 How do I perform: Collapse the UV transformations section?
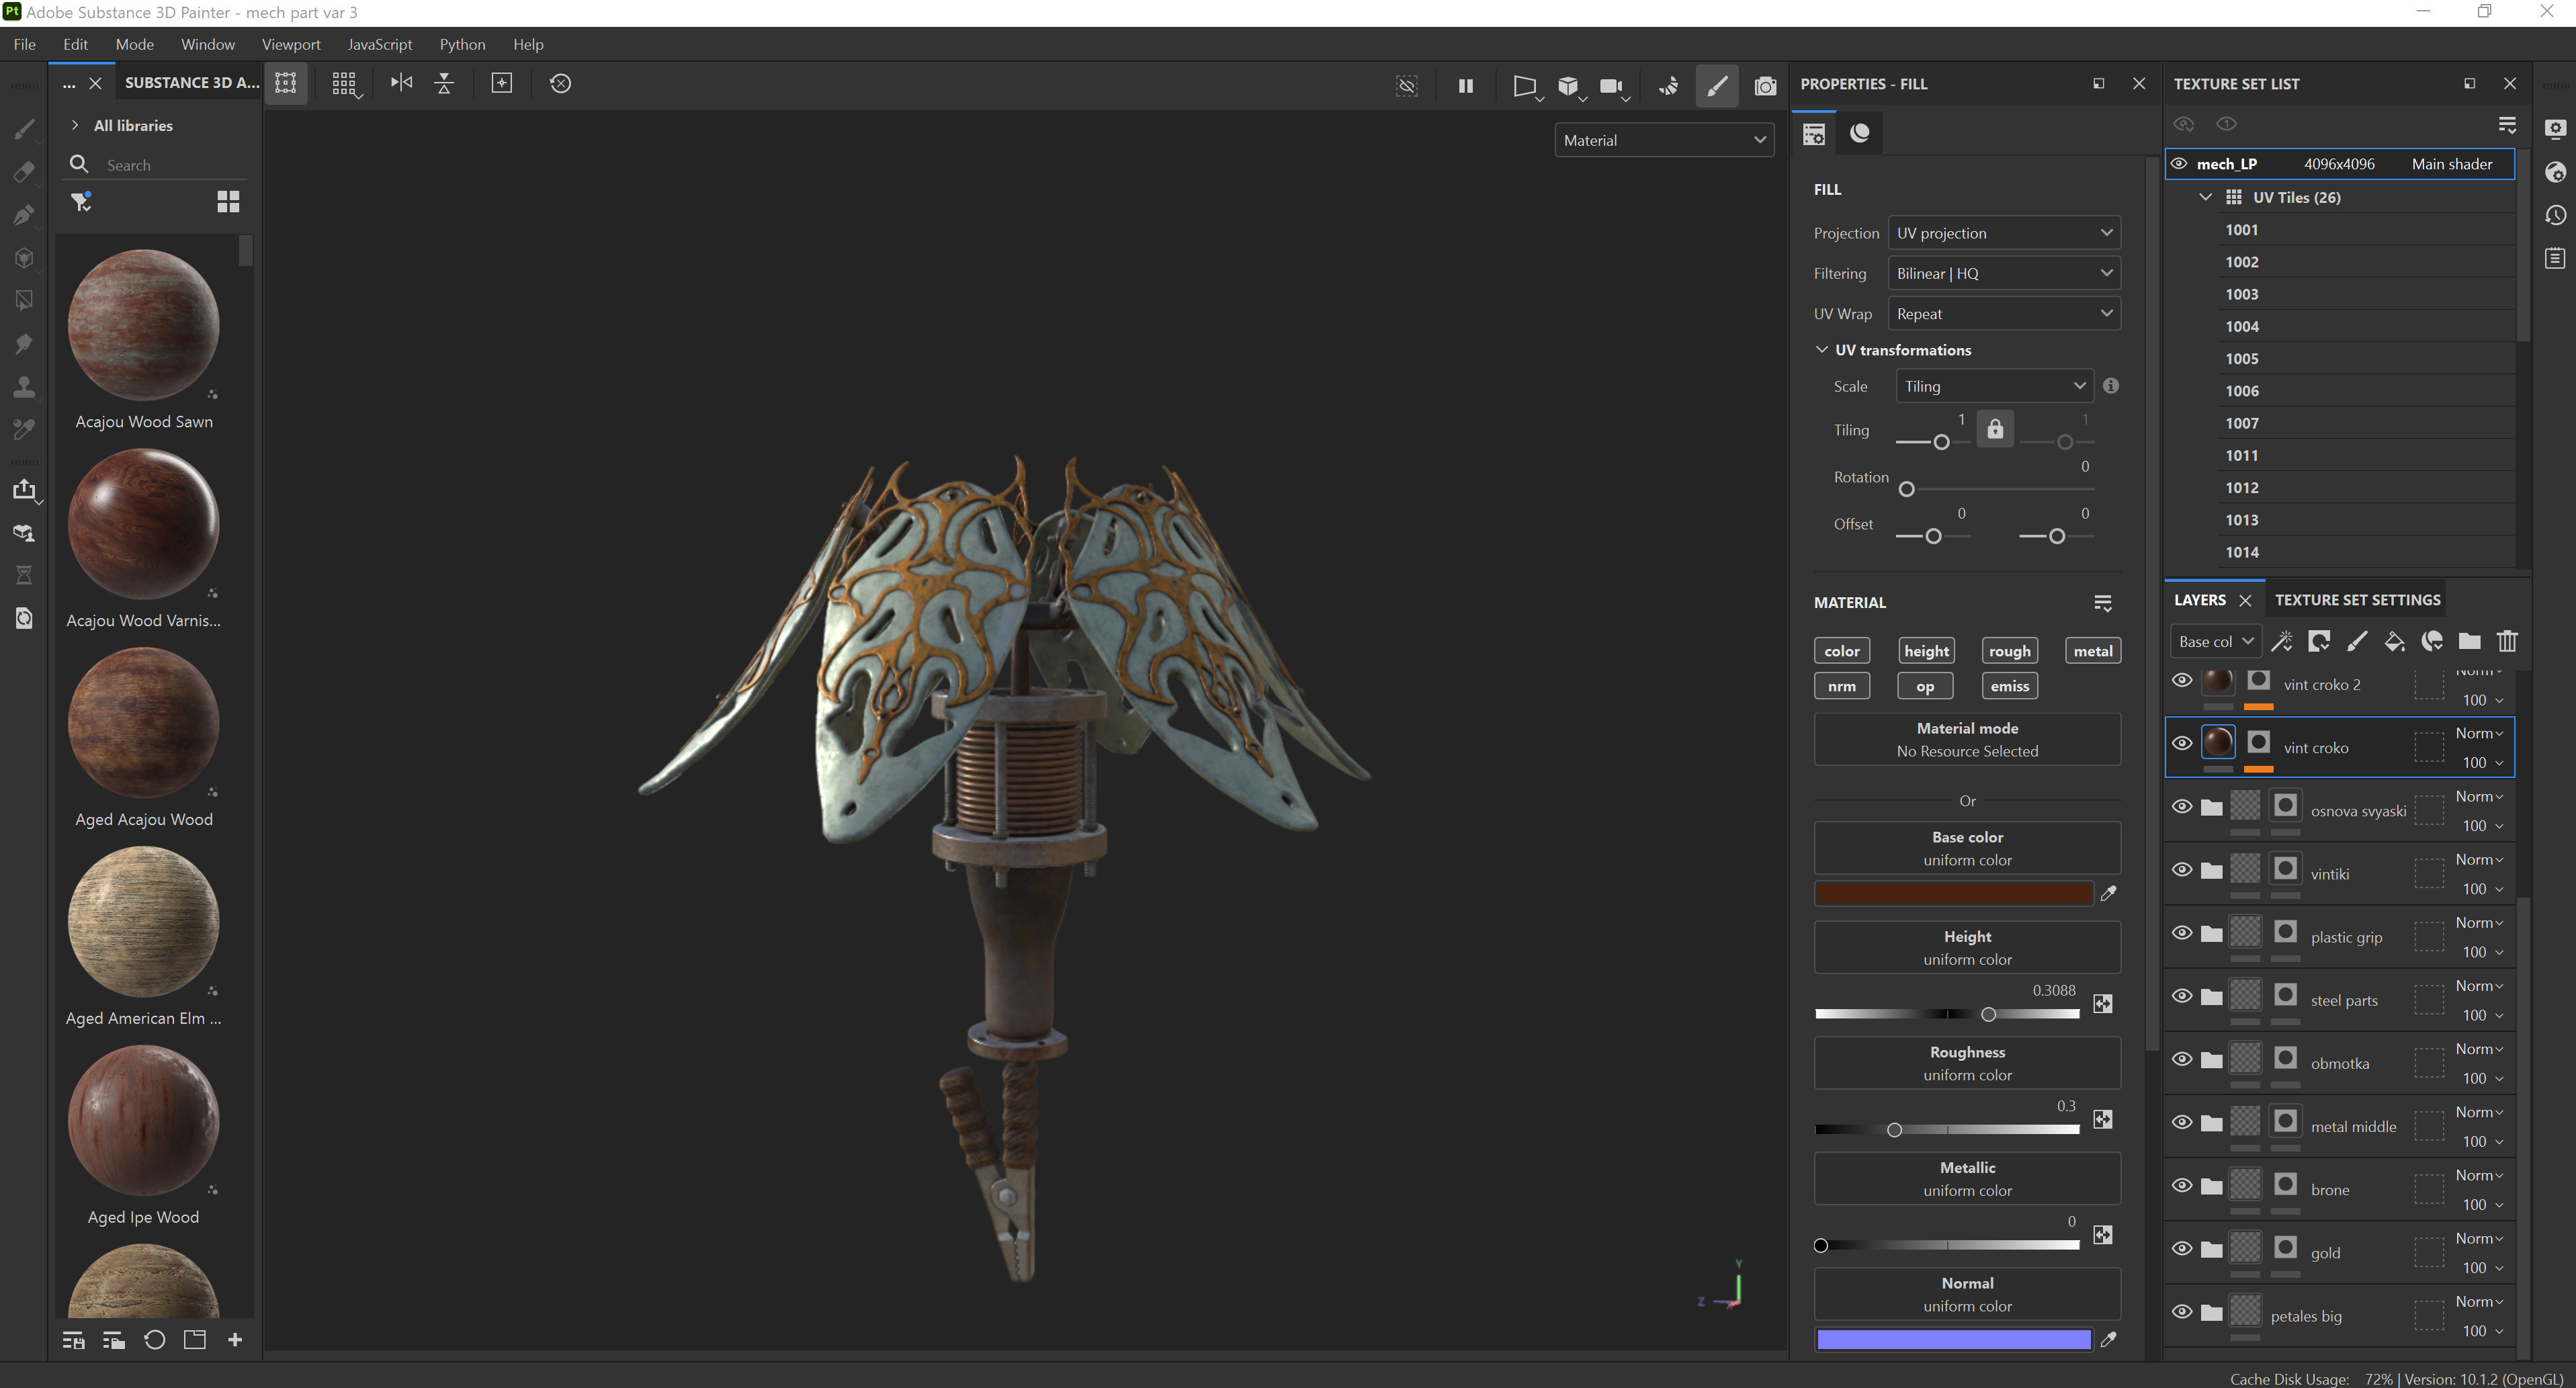click(x=1822, y=350)
